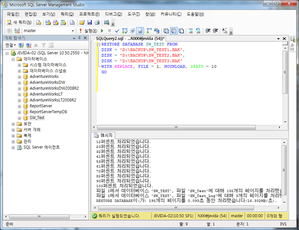Click Analysis Services DMX Query icon
This screenshot has height=230, width=299.
[x=56, y=22]
